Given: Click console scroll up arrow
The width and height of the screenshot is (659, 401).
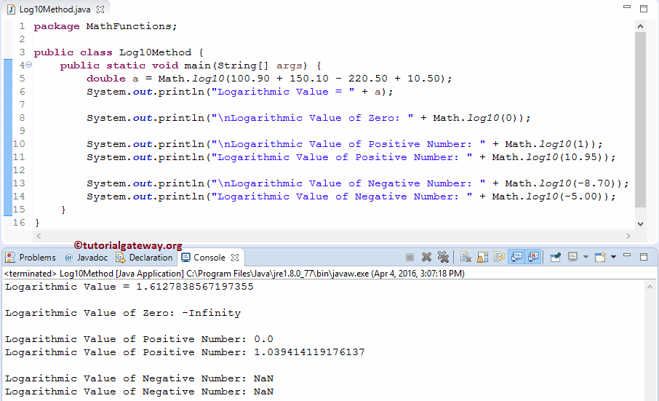Looking at the screenshot, I should [x=650, y=287].
